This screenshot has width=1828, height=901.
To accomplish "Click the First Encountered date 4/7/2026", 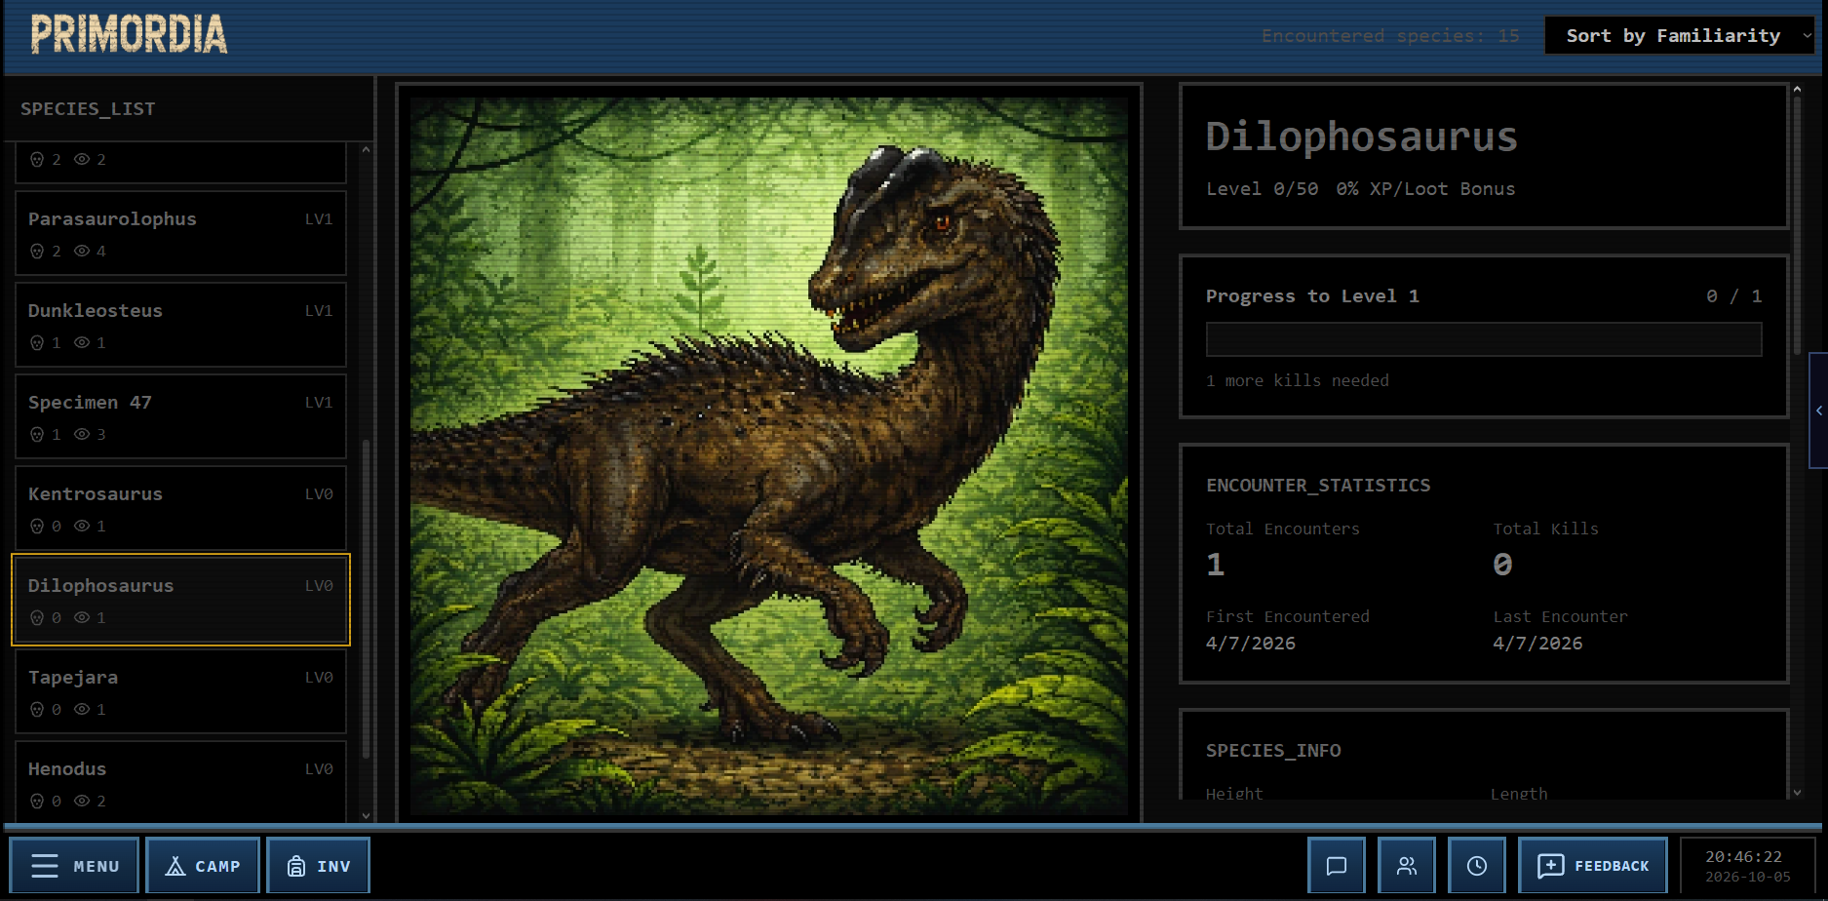I will coord(1251,644).
